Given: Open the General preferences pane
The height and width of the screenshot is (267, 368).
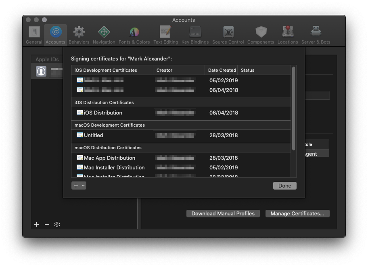Looking at the screenshot, I should (x=35, y=35).
